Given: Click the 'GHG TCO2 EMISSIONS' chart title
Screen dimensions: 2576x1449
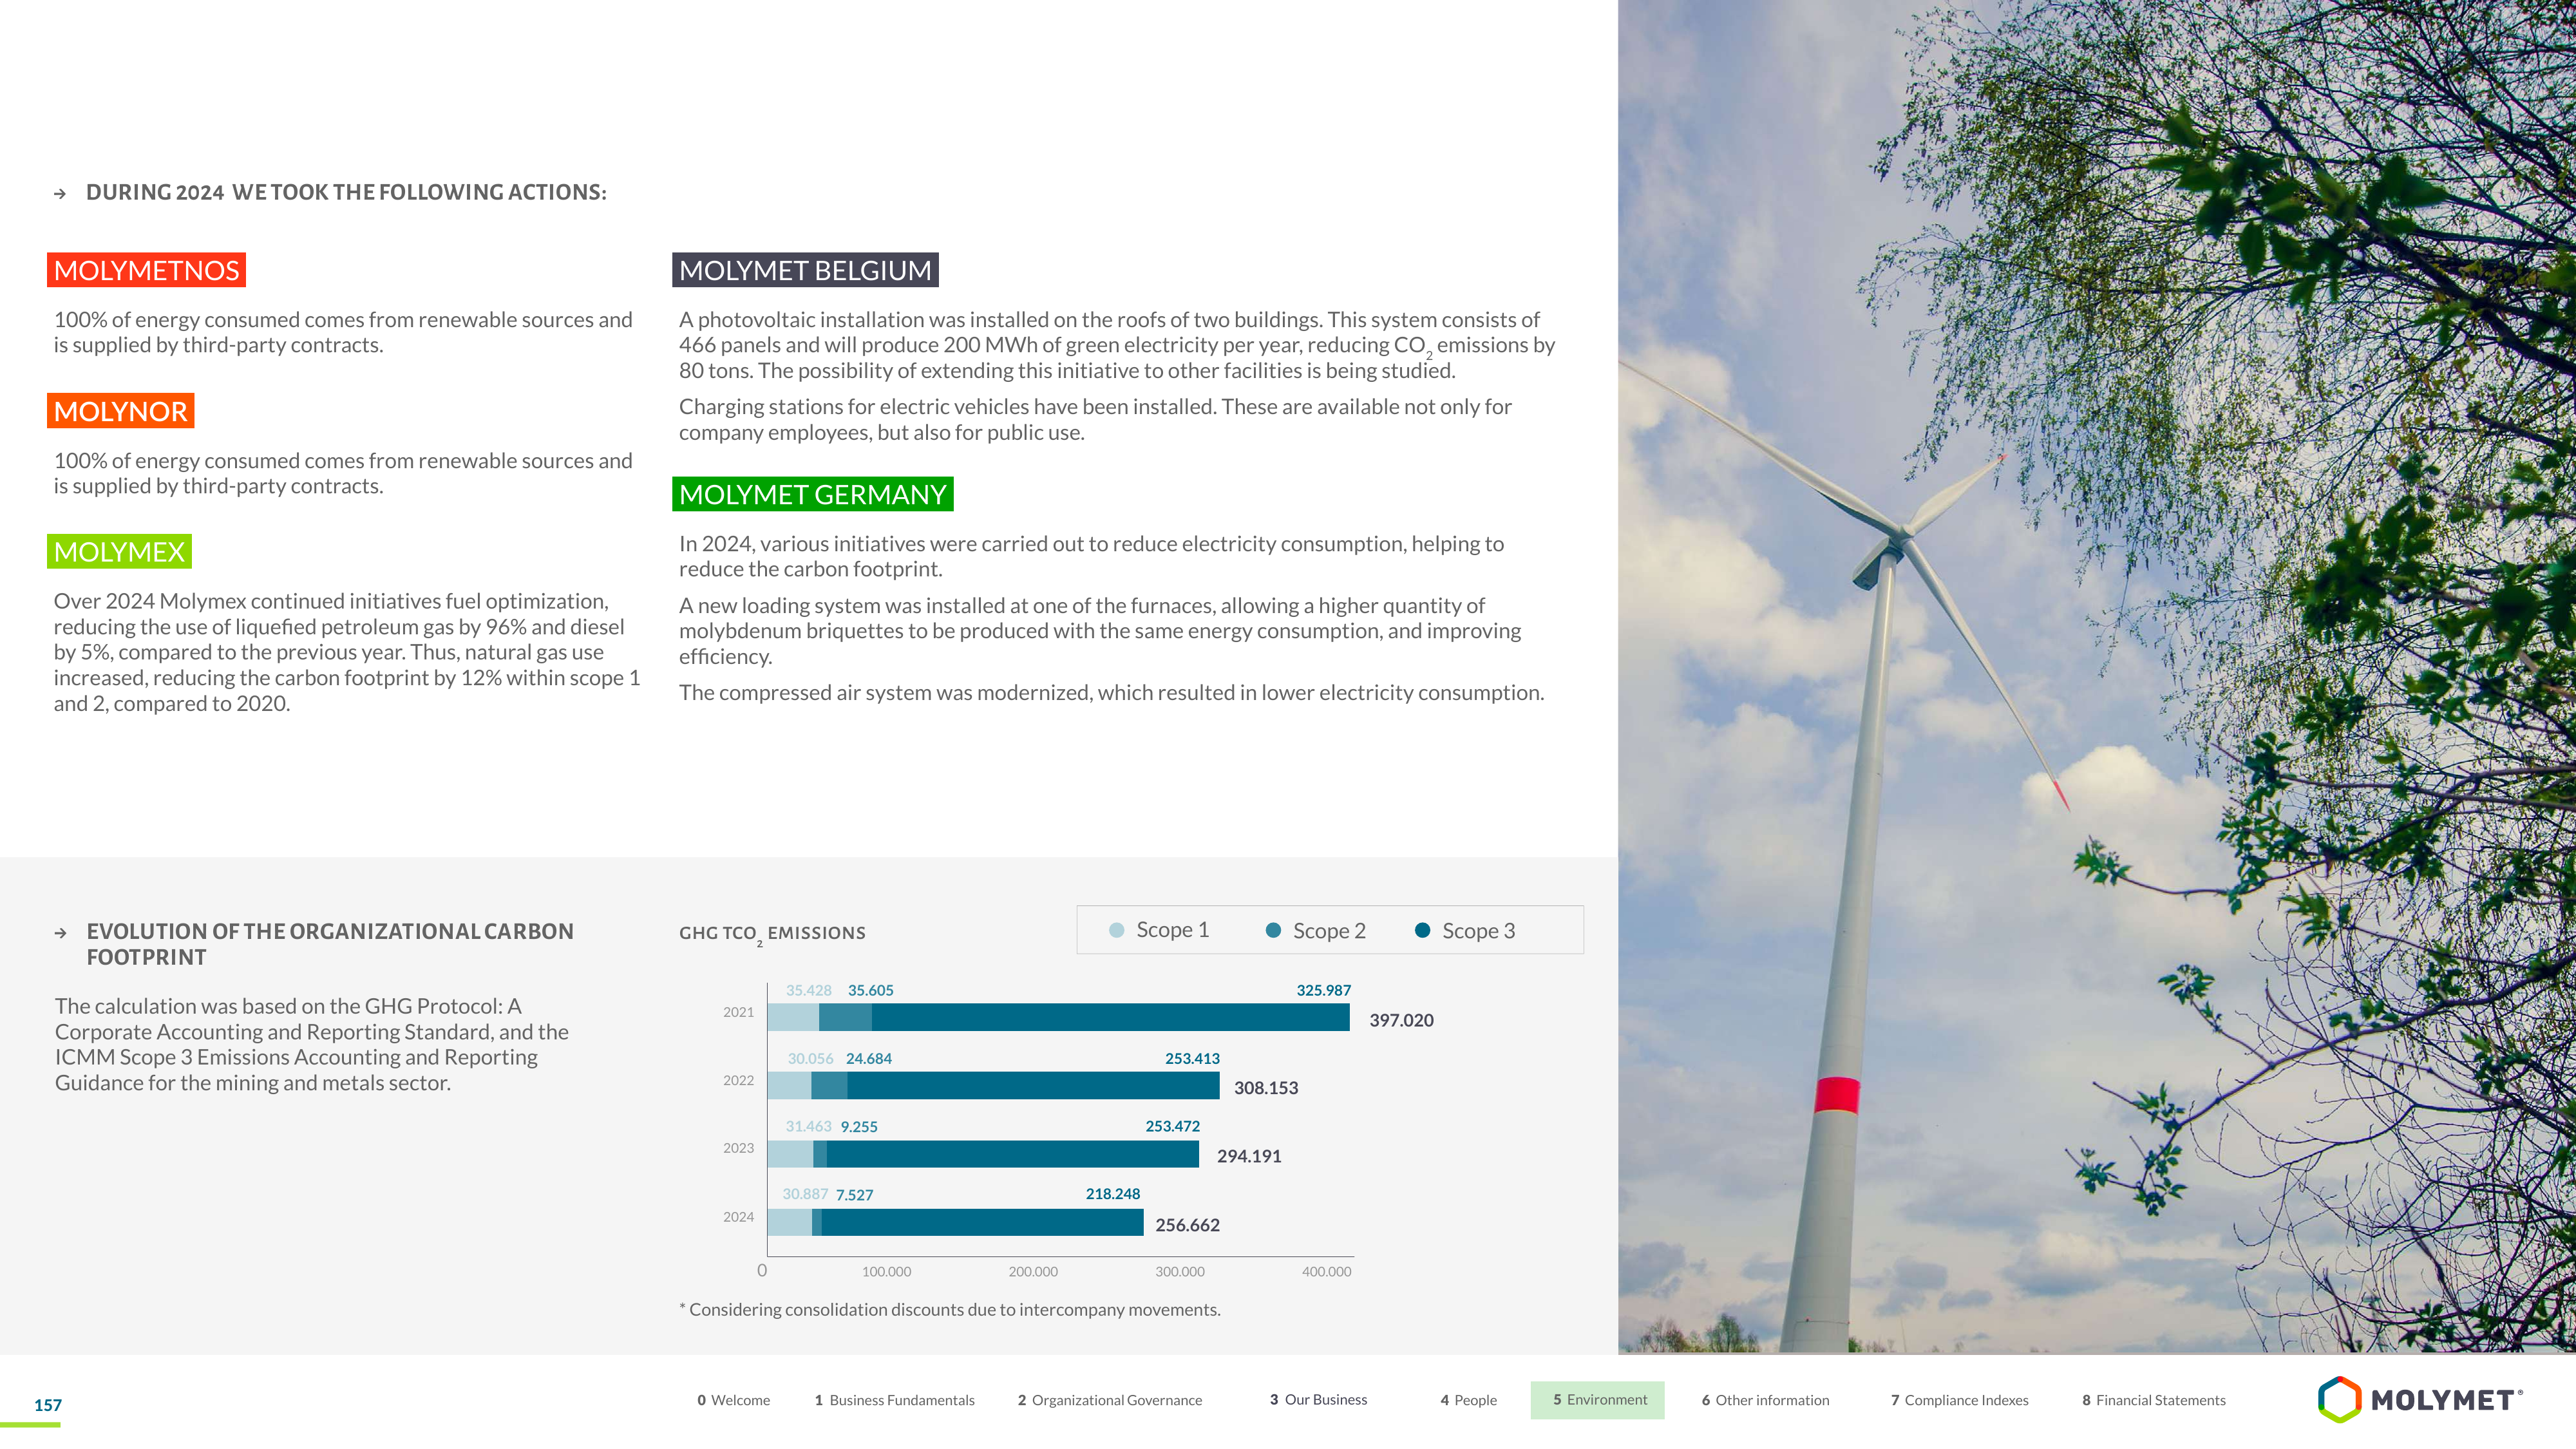Looking at the screenshot, I should pos(772,934).
